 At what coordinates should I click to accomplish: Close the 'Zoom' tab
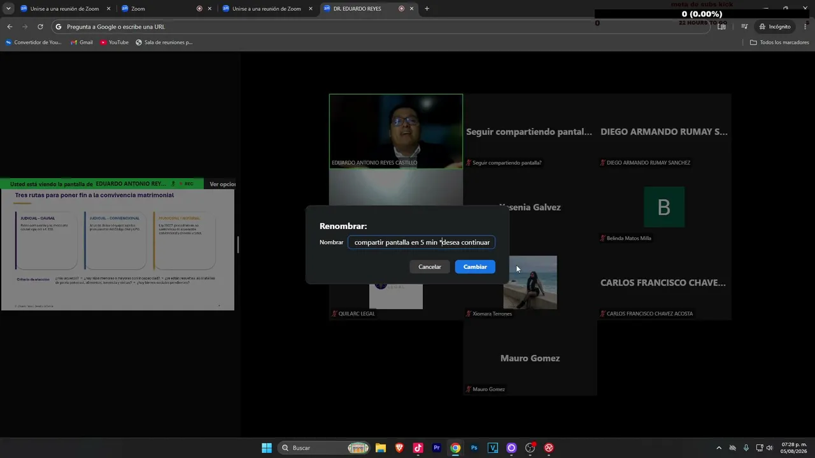(x=209, y=9)
